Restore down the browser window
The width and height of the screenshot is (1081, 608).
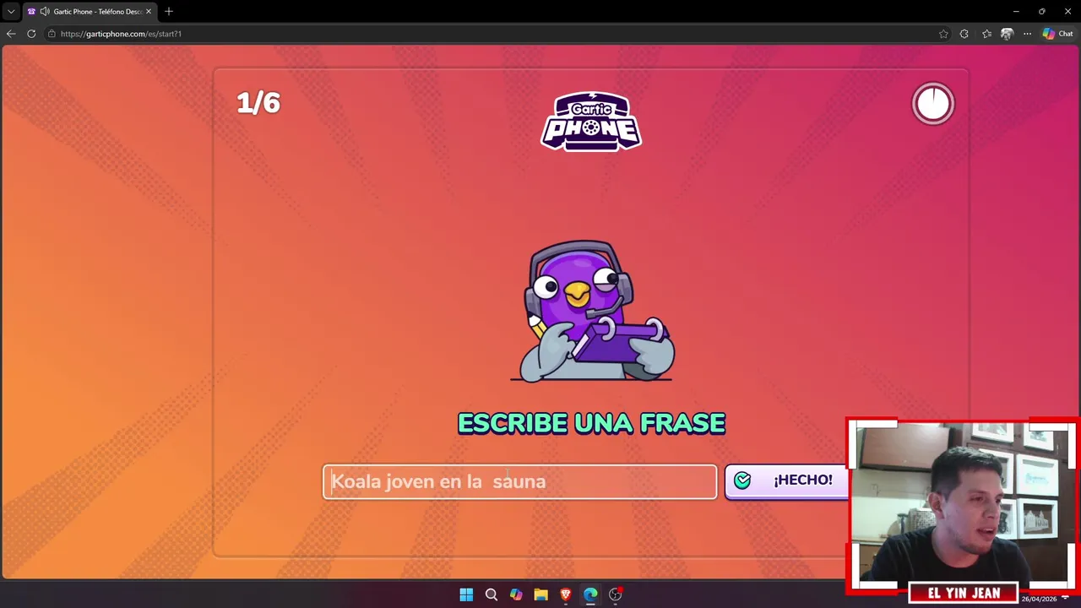[1041, 11]
